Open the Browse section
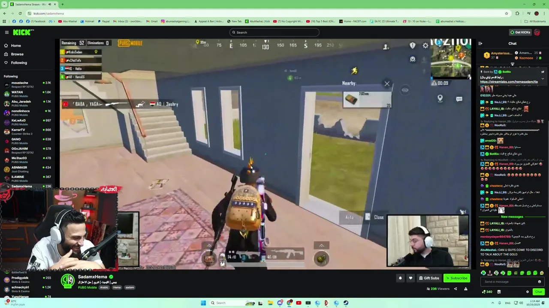Viewport: 549px width, 308px height. pos(17,54)
